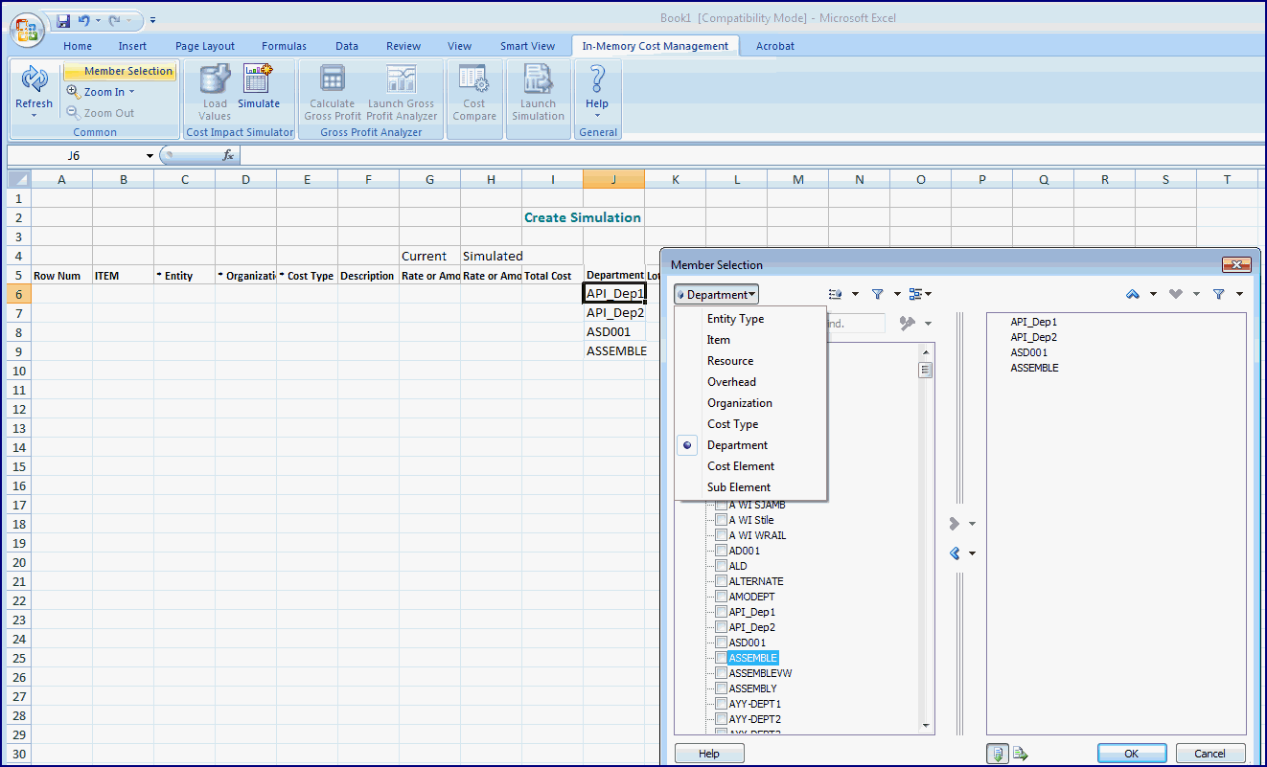Expand the Cost Type column filter in row 5

coord(282,276)
